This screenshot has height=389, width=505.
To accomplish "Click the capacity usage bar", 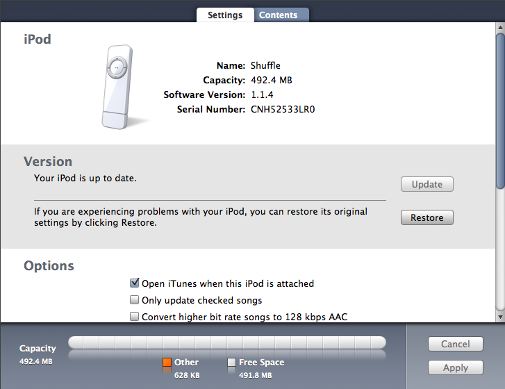I will (x=227, y=342).
